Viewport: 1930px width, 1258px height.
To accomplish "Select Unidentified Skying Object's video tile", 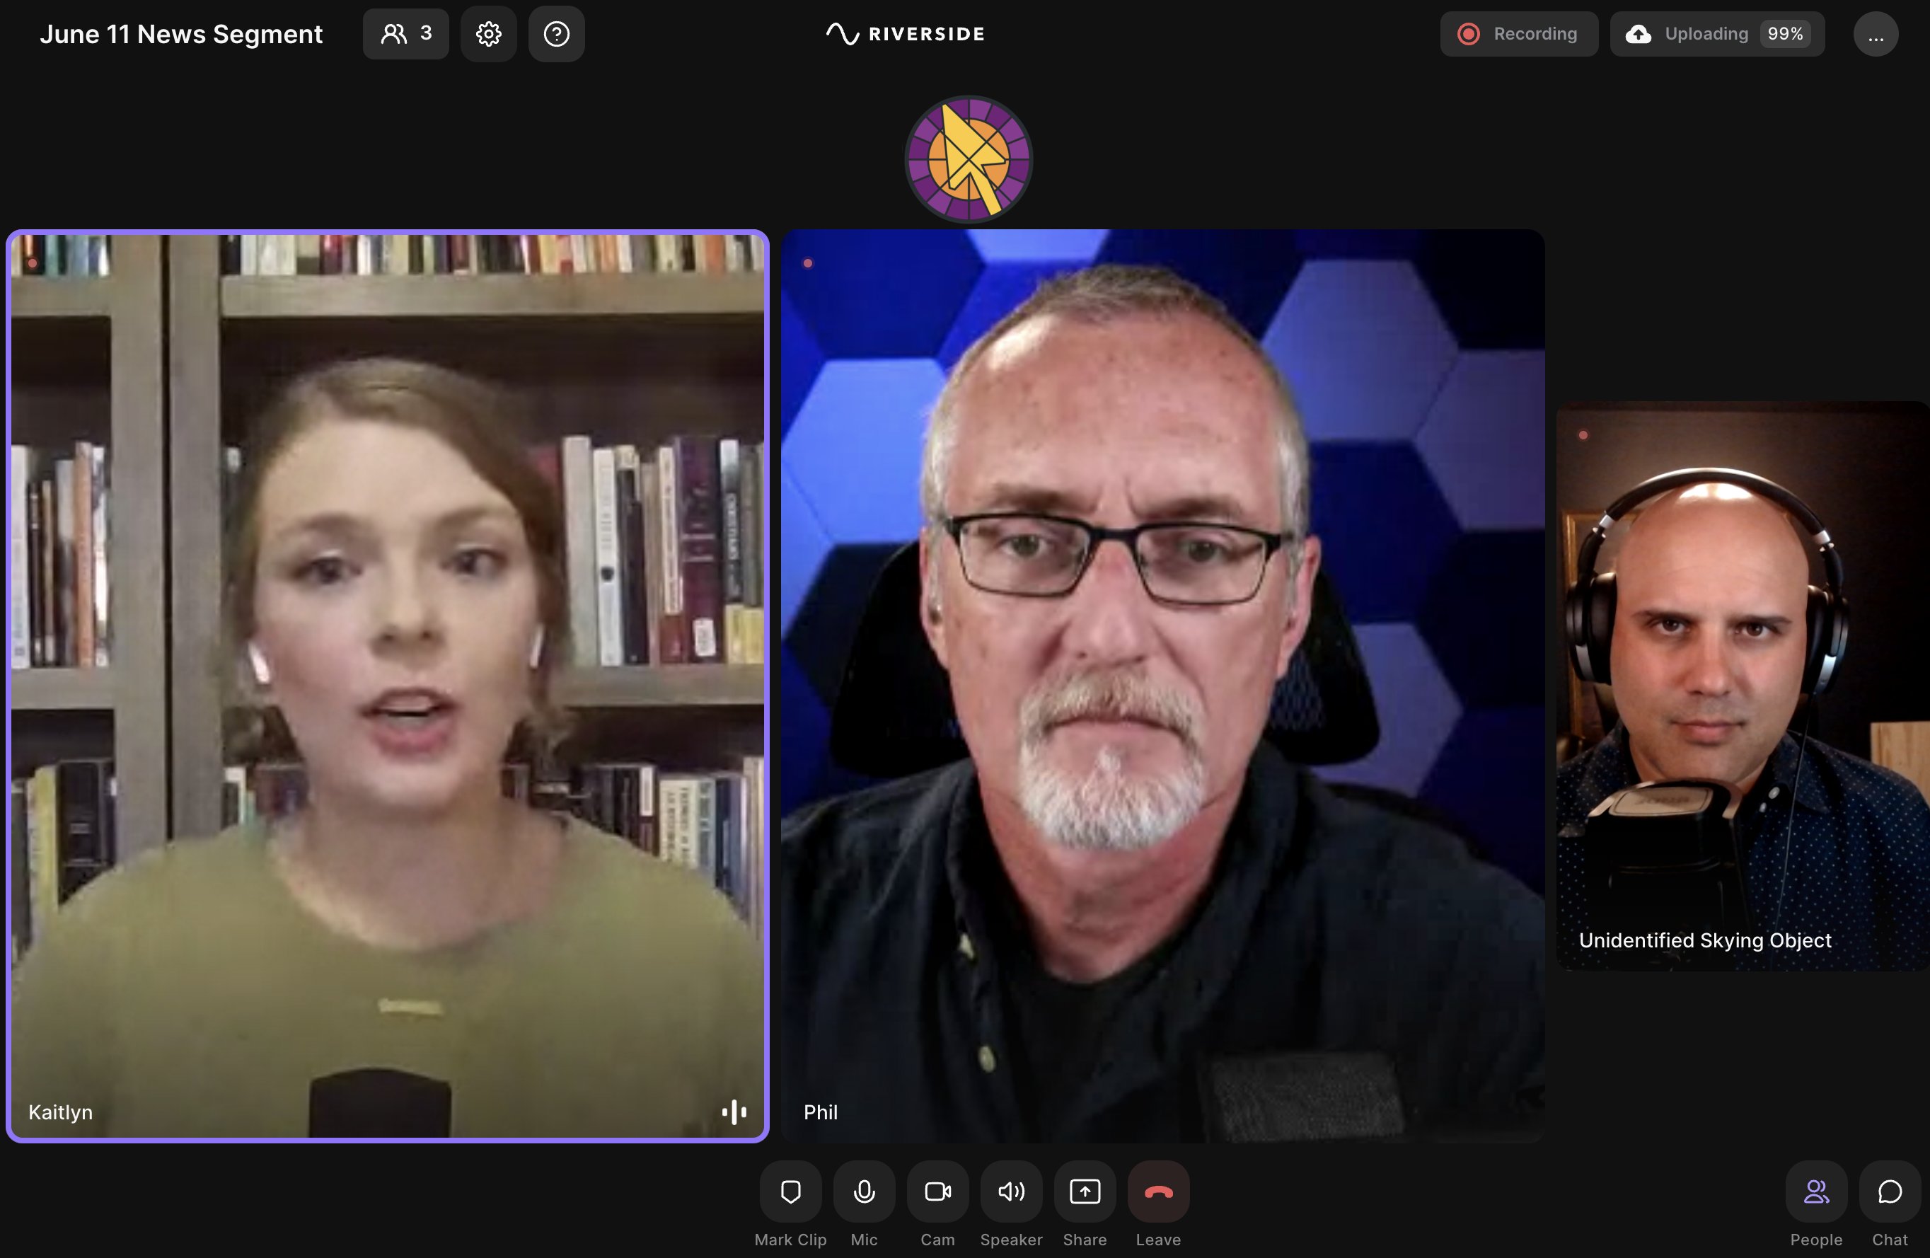I will pyautogui.click(x=1743, y=686).
